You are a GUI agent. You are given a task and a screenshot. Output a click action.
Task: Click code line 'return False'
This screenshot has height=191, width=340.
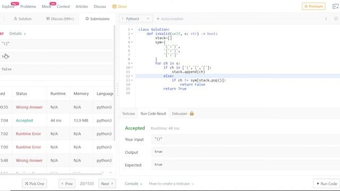192,84
